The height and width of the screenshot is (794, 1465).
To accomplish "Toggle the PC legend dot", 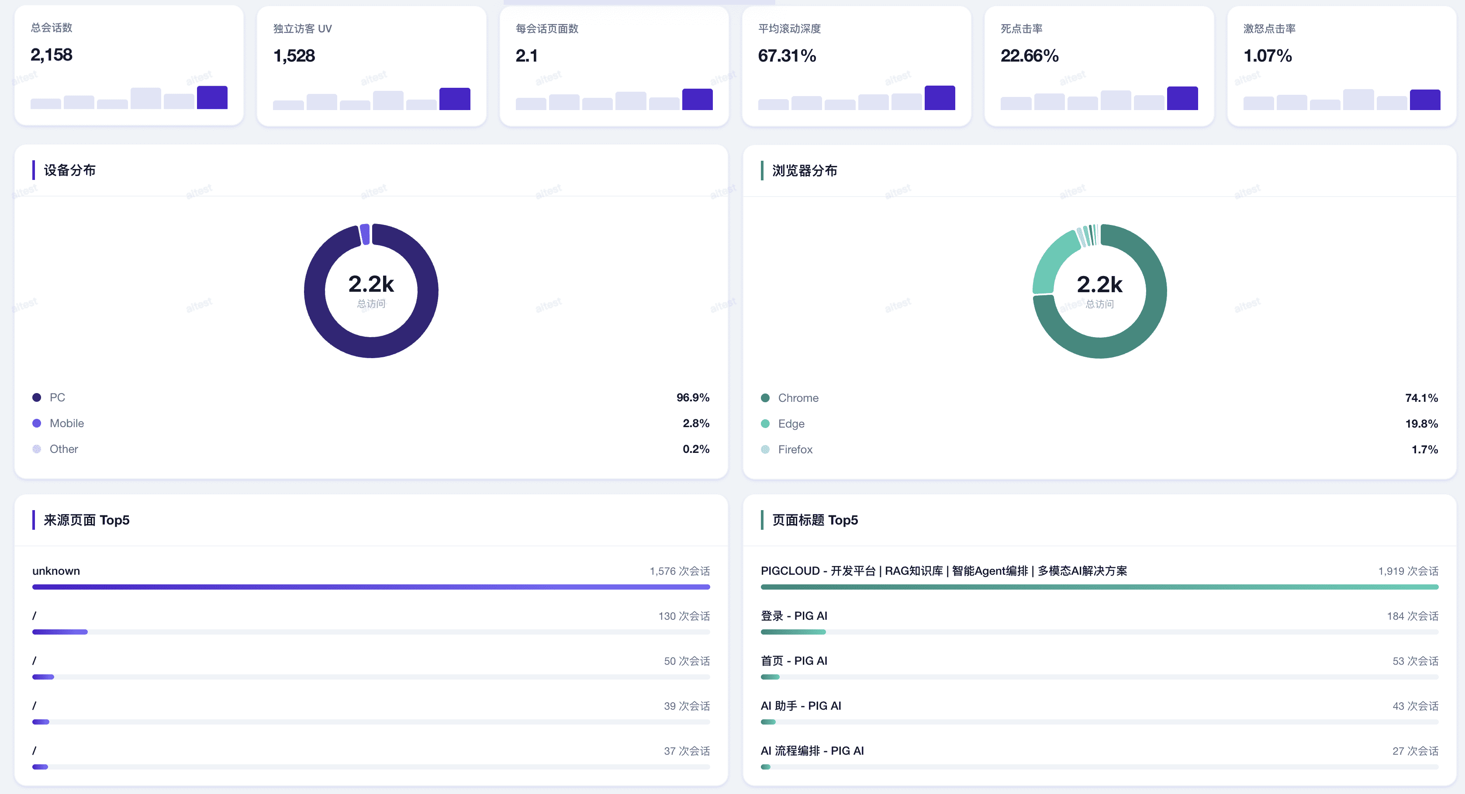I will 37,397.
